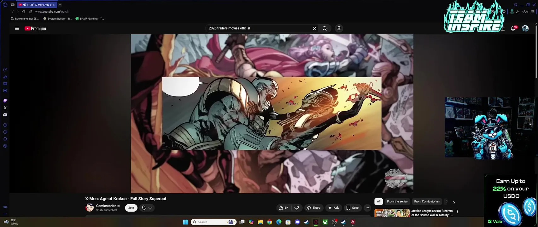Open the Discord sidebar panel

(x=5, y=115)
